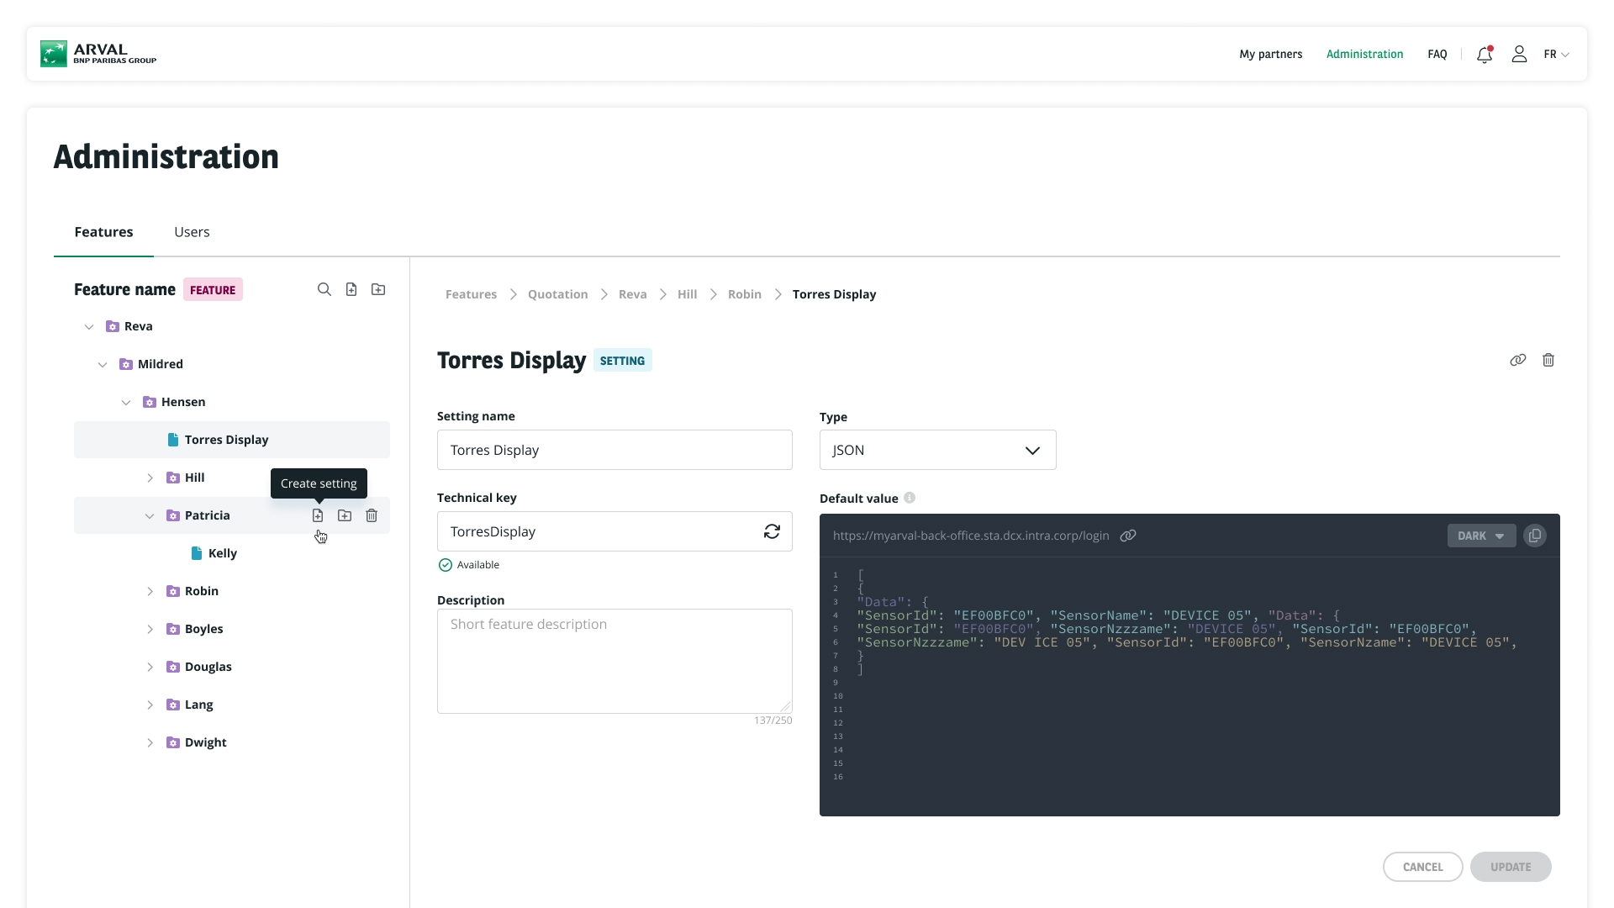Add subfolder icon in Patricia row

[x=345, y=515]
